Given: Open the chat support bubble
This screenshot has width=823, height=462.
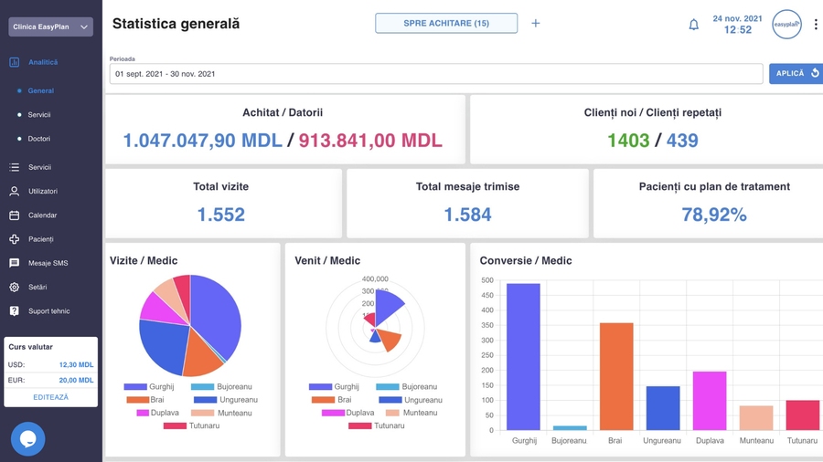Looking at the screenshot, I should 27,439.
